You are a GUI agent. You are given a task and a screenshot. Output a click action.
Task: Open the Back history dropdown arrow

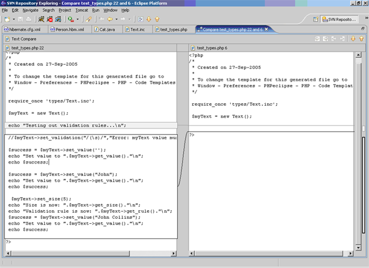(116, 19)
